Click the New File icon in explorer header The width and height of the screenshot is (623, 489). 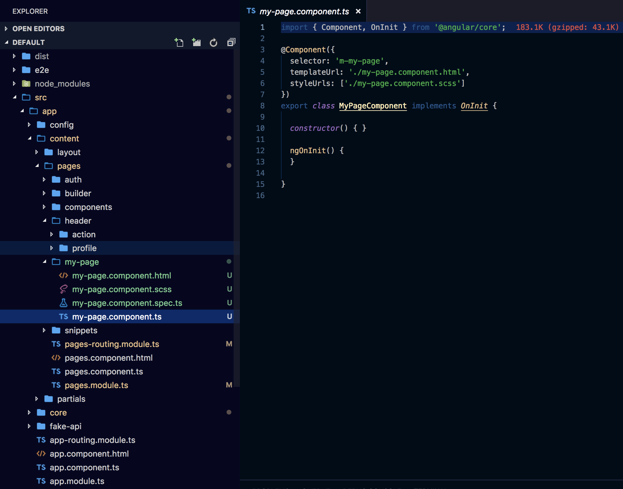pos(179,42)
